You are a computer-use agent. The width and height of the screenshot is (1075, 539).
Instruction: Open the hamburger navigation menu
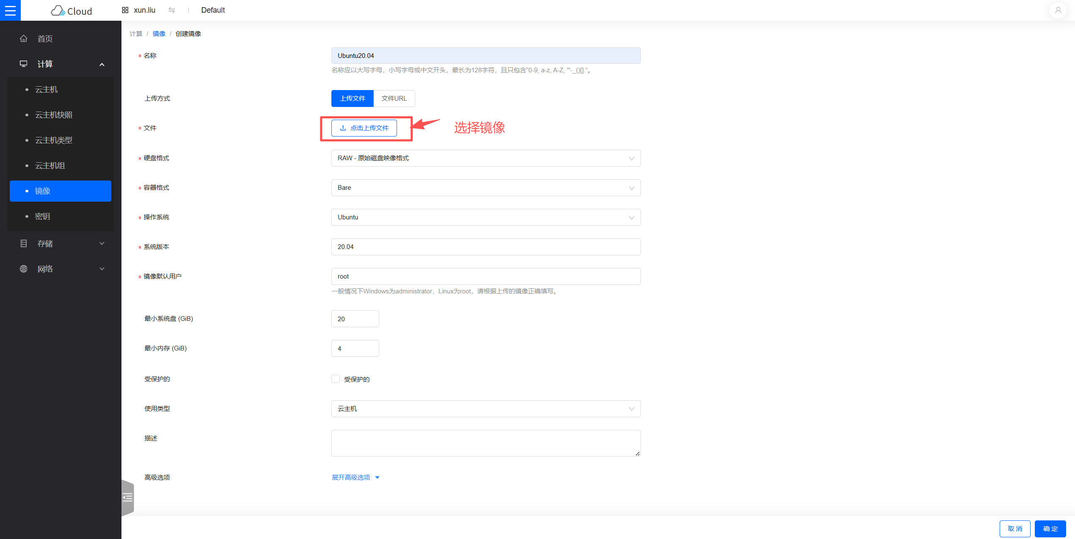click(x=10, y=10)
